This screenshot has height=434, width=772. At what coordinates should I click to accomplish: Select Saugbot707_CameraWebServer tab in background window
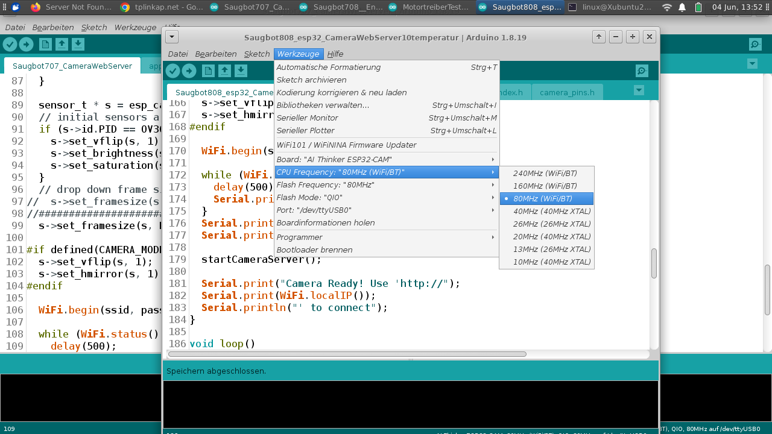tap(72, 66)
